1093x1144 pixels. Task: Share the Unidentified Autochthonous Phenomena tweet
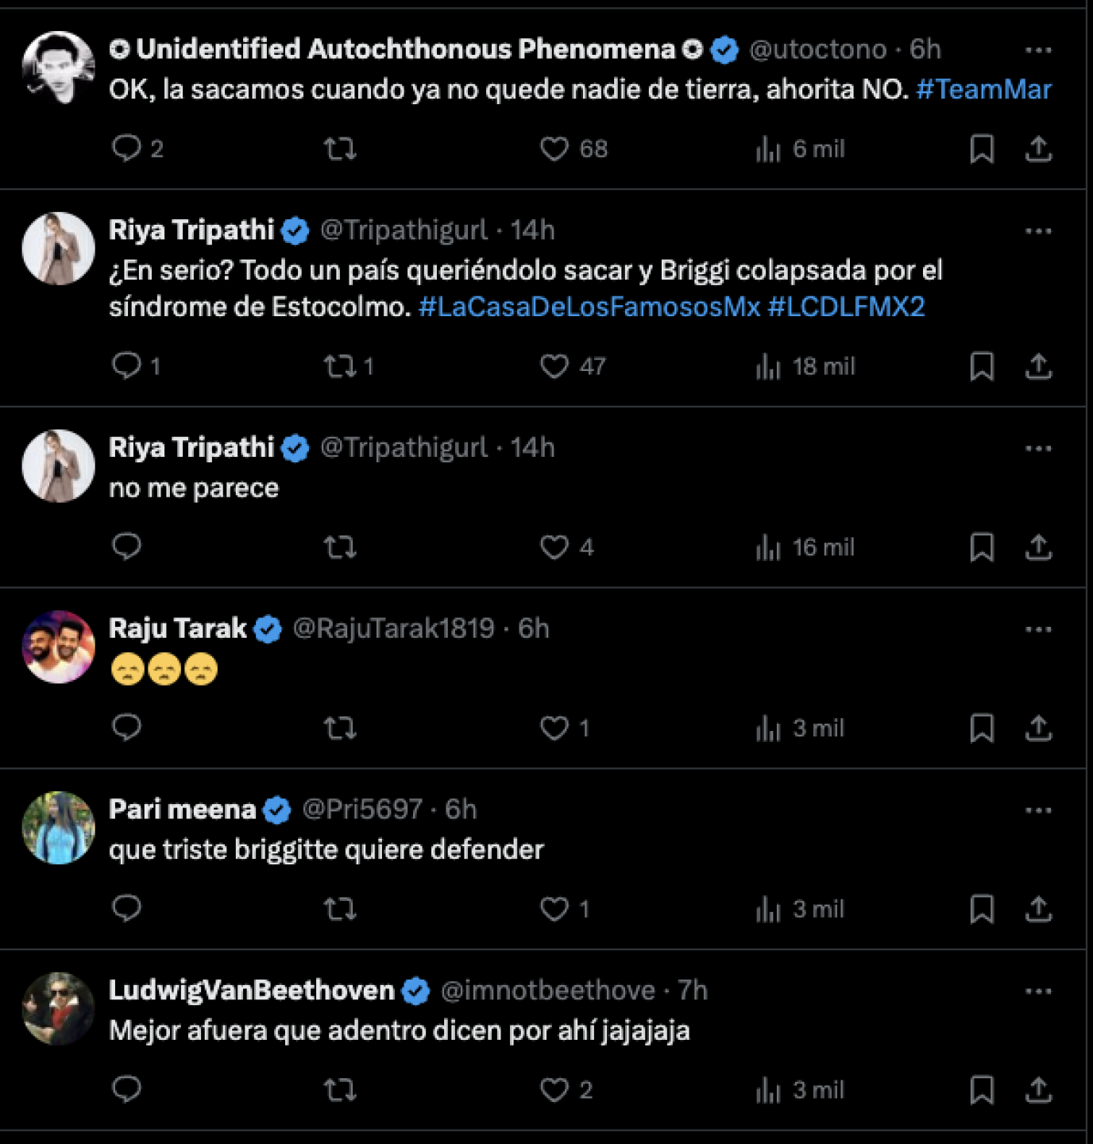click(x=1037, y=149)
